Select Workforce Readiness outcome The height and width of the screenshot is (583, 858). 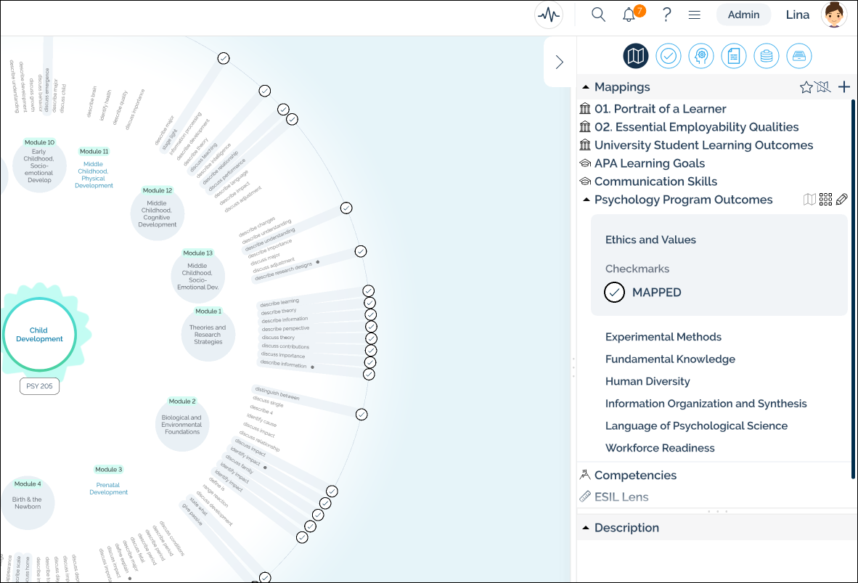point(660,448)
